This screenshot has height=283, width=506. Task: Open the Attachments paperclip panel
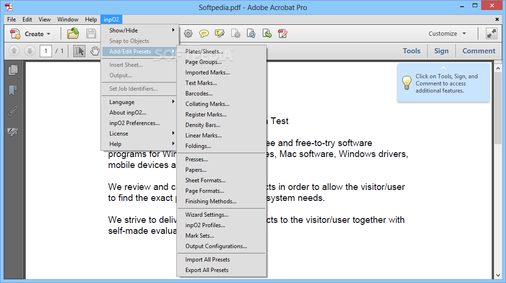pyautogui.click(x=13, y=111)
